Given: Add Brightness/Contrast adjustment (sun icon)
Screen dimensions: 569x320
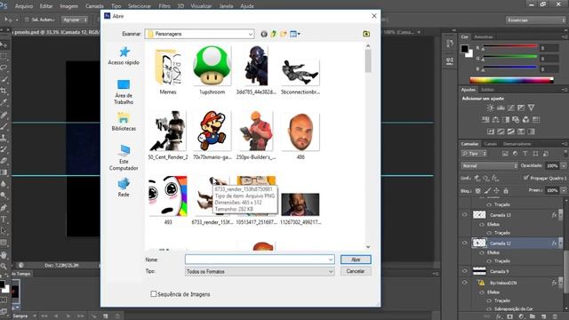Looking at the screenshot, I should tap(490, 108).
